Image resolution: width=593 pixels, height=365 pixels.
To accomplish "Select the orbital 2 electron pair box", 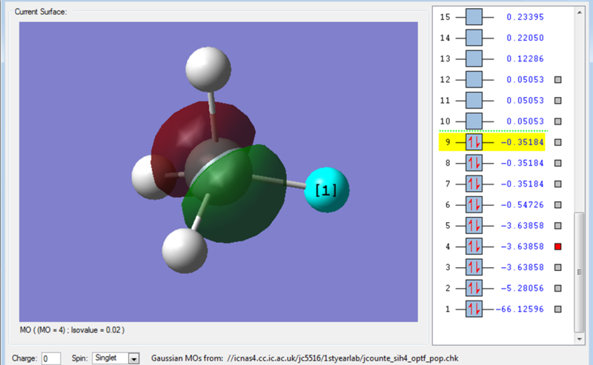I will (474, 287).
